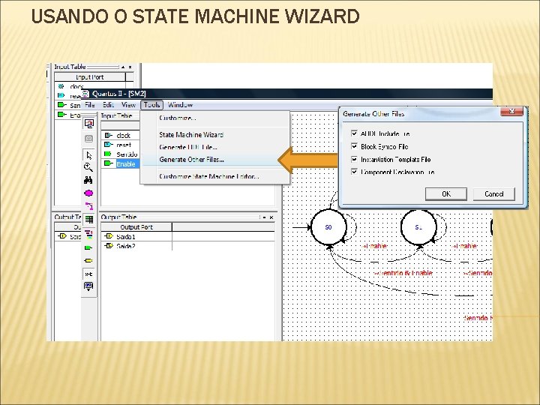540x405 pixels.
Task: Click the state table grid icon
Action: 89,219
